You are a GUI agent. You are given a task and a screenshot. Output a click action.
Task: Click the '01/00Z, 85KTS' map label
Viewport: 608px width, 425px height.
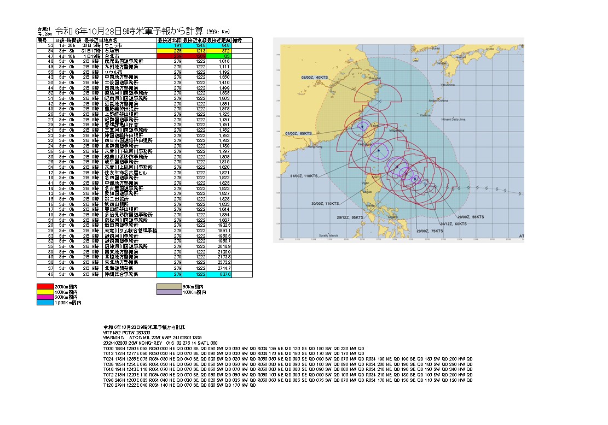[x=298, y=133]
